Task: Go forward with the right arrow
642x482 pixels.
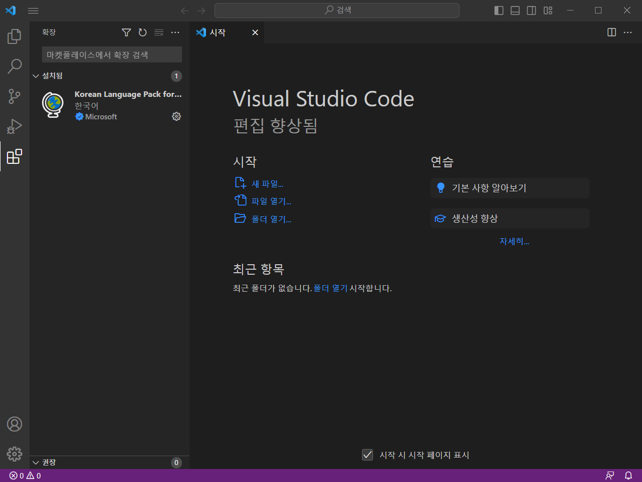Action: [201, 10]
